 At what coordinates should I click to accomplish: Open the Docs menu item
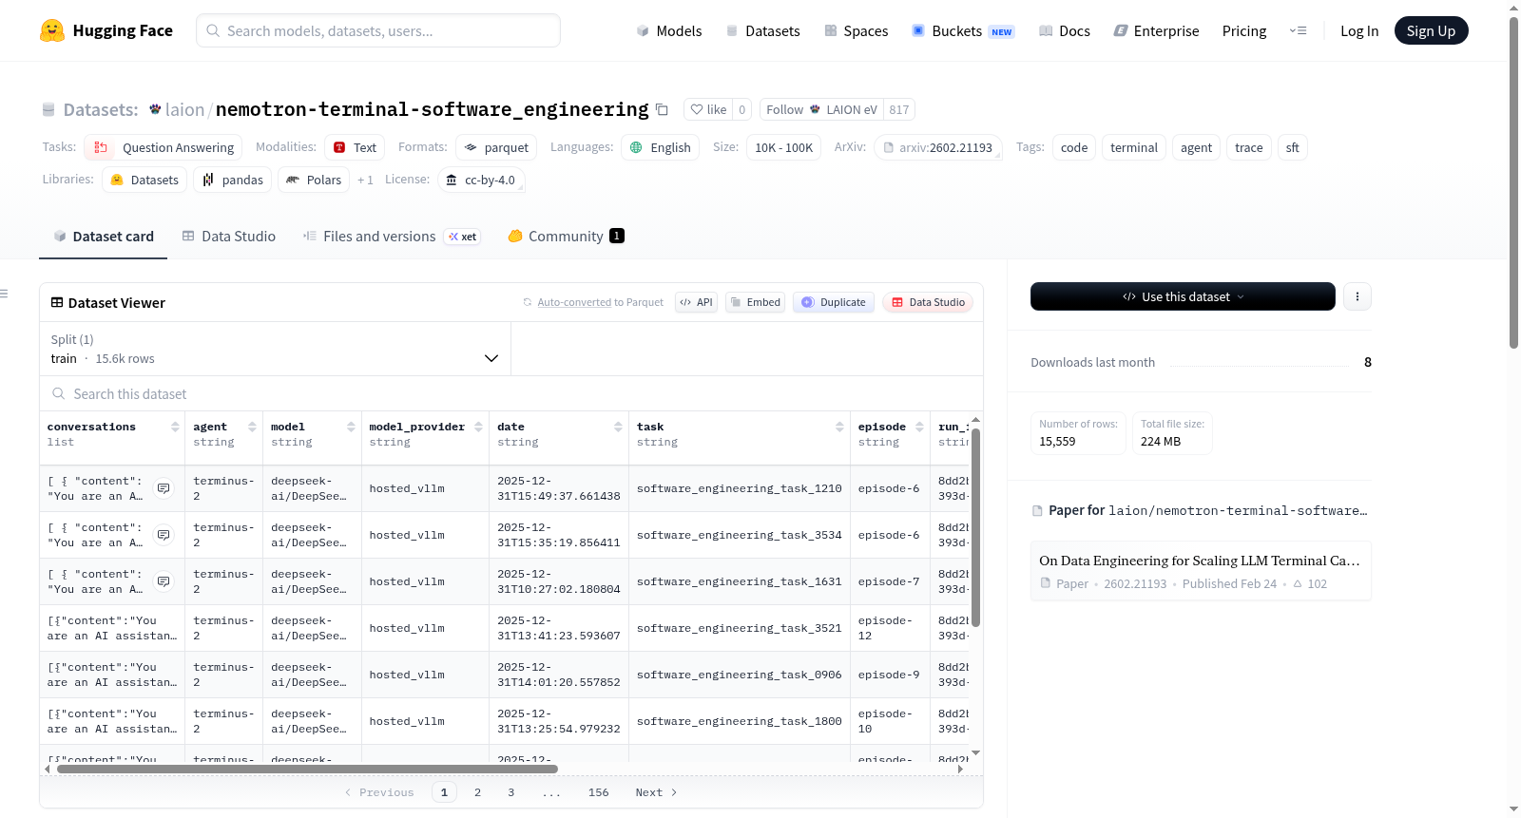click(x=1064, y=30)
